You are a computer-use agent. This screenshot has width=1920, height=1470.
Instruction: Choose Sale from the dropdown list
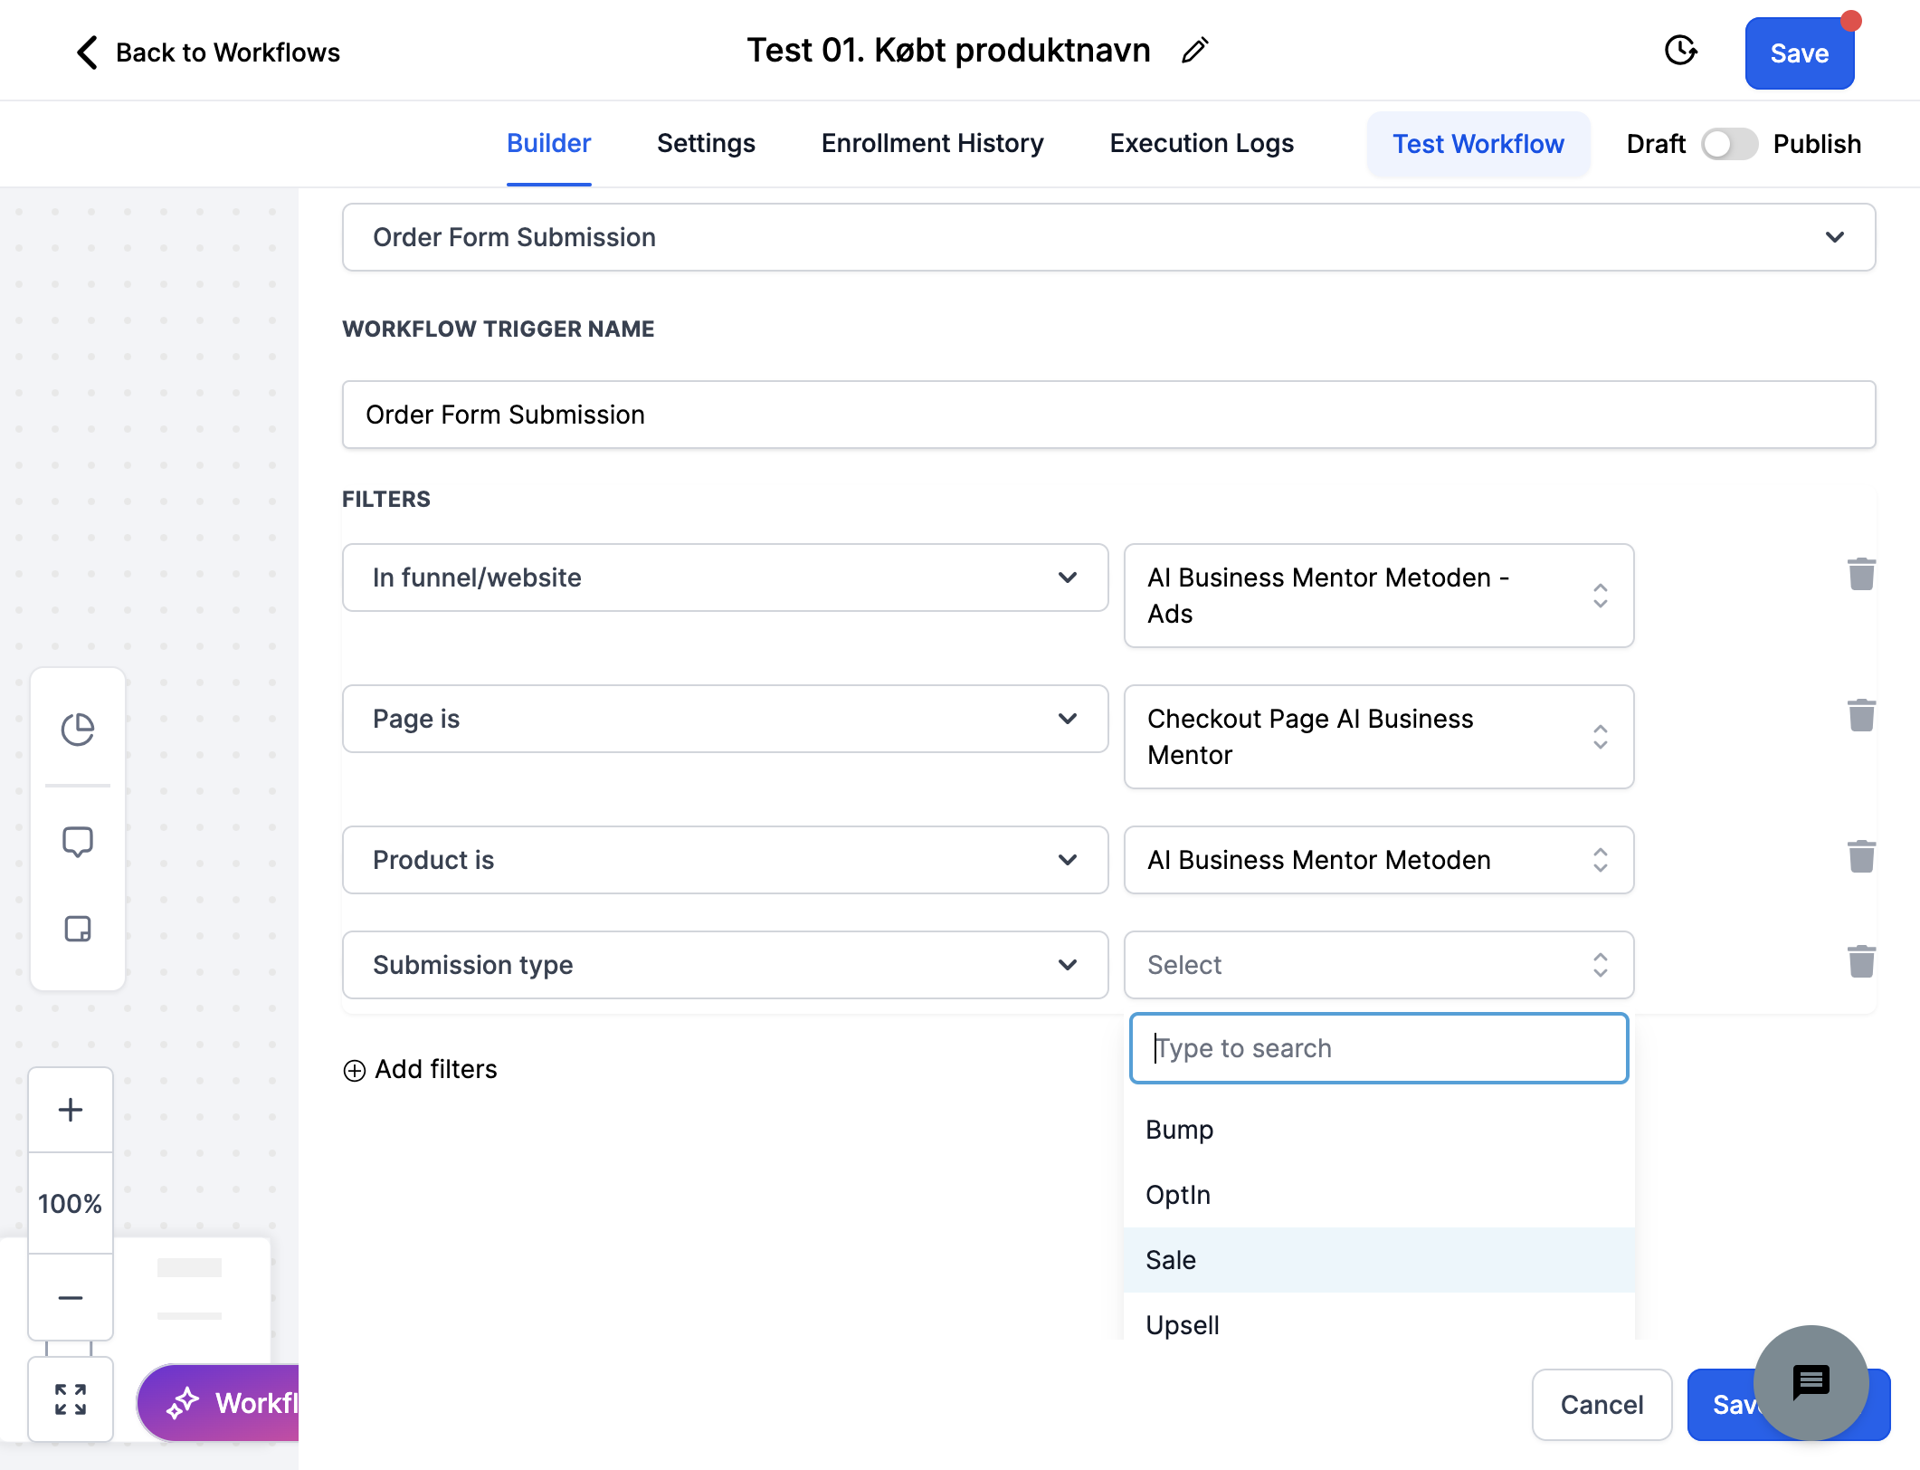1379,1260
